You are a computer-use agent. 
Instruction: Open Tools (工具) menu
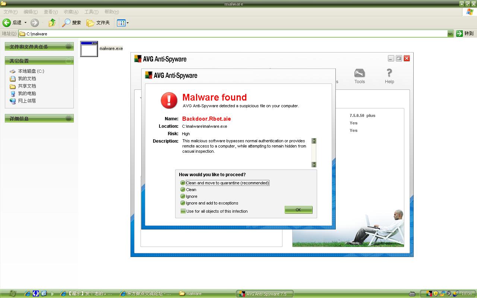coord(91,12)
